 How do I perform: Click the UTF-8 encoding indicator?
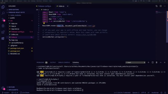143,93
